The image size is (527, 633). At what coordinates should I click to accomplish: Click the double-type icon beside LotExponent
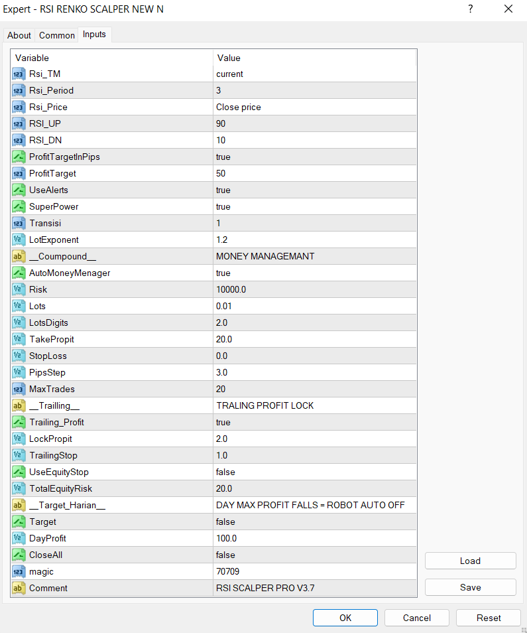click(x=19, y=240)
